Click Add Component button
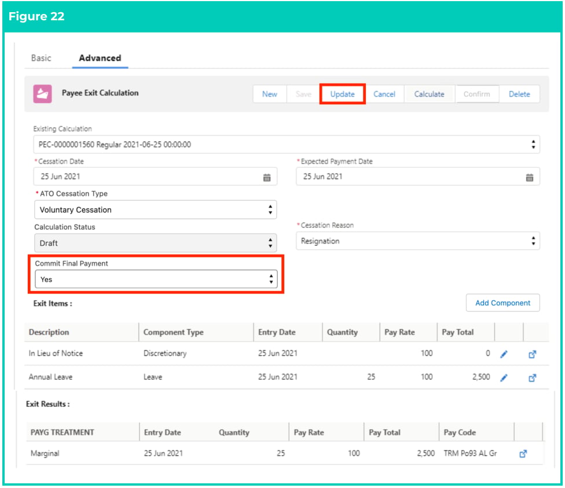This screenshot has width=565, height=488. [502, 303]
